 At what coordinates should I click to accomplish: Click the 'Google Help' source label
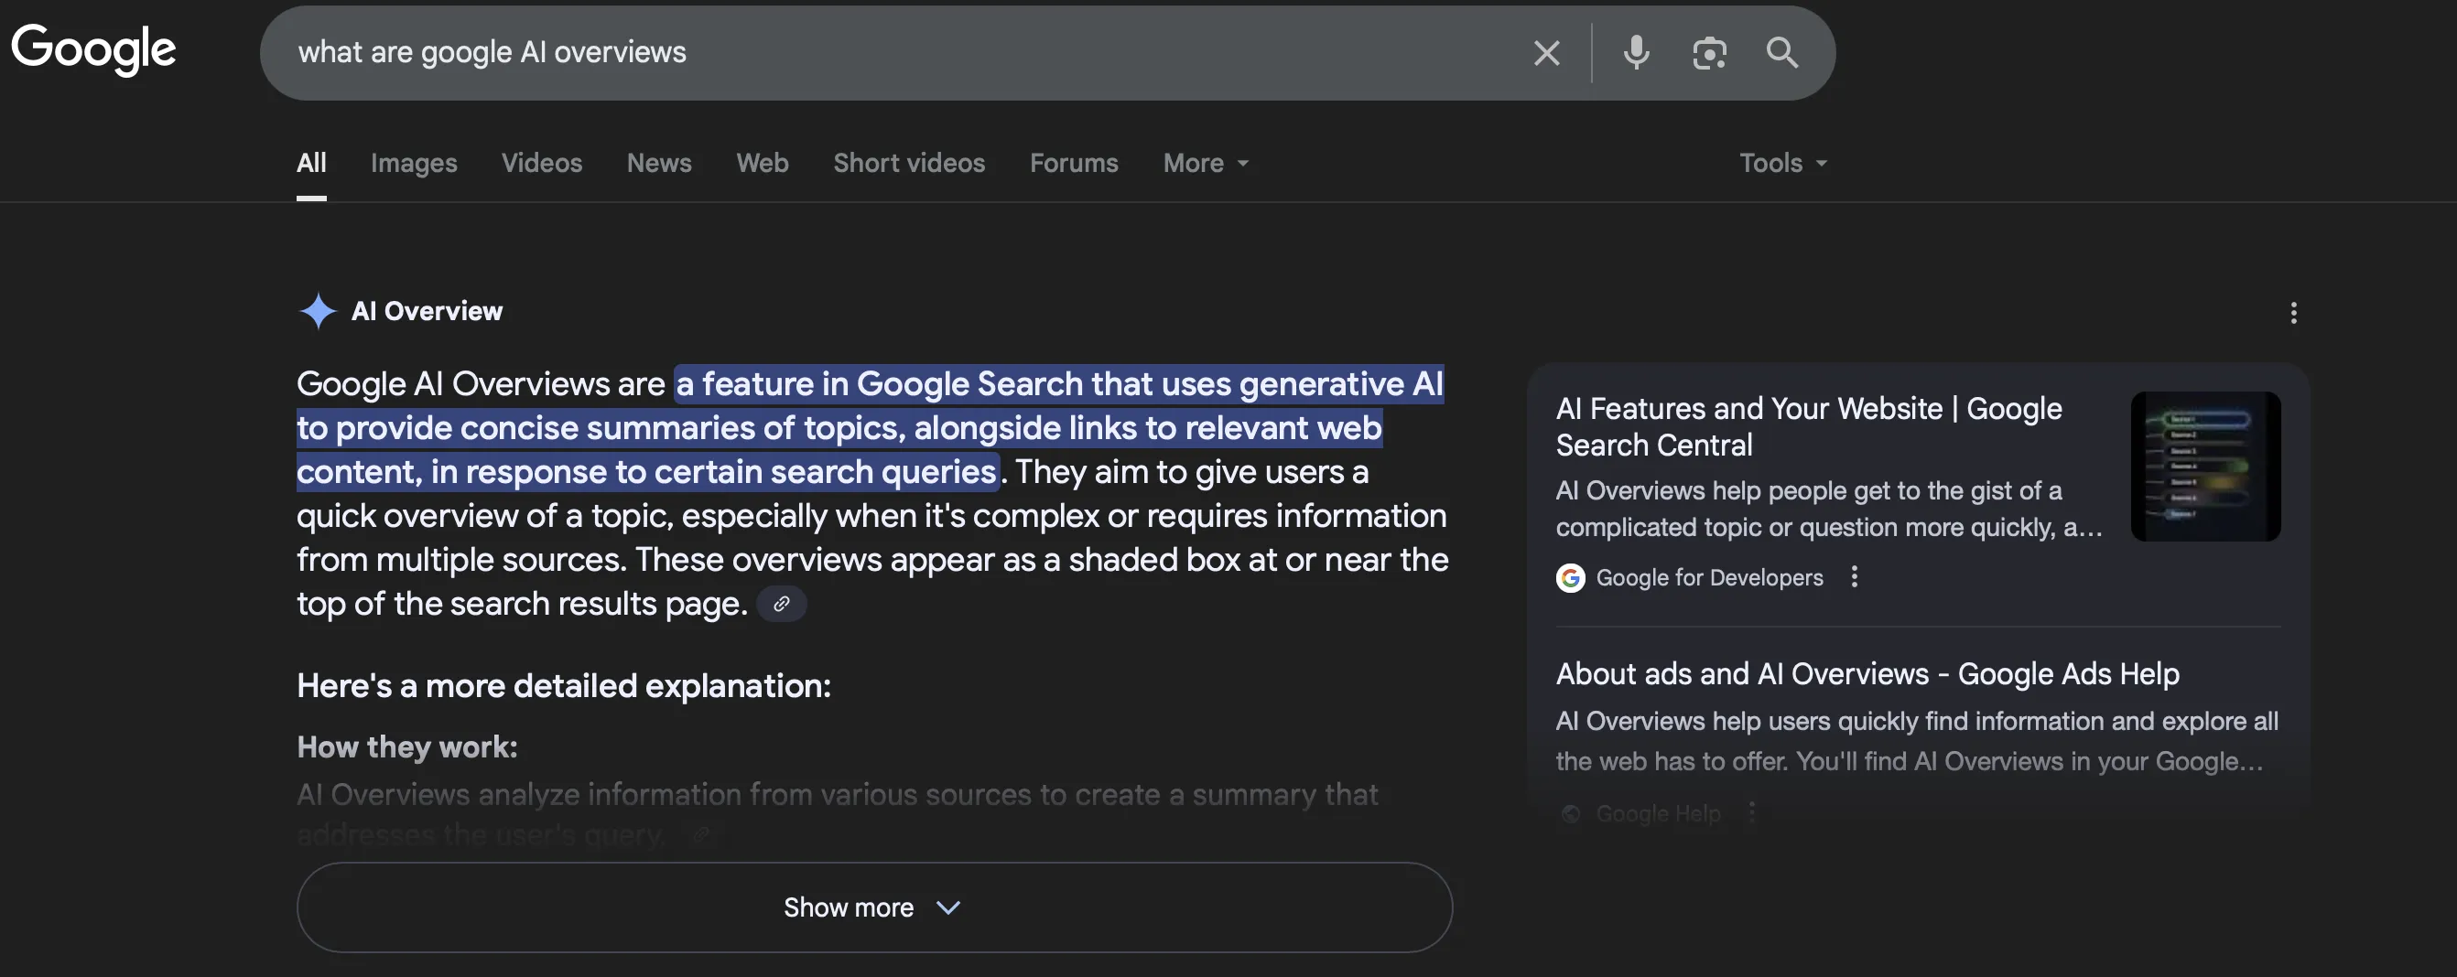[x=1658, y=813]
